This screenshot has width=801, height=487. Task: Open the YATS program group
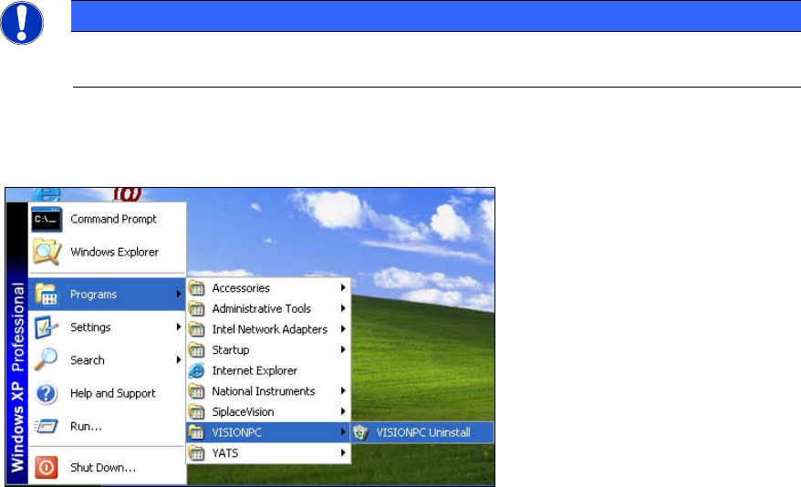point(268,452)
